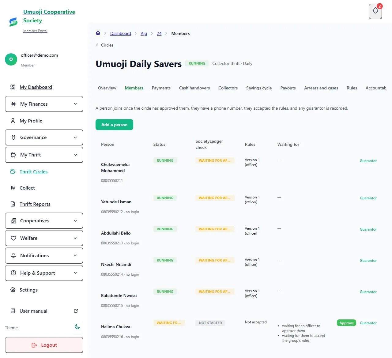Open the Cash handovers tab
The image size is (392, 358).
click(x=194, y=88)
